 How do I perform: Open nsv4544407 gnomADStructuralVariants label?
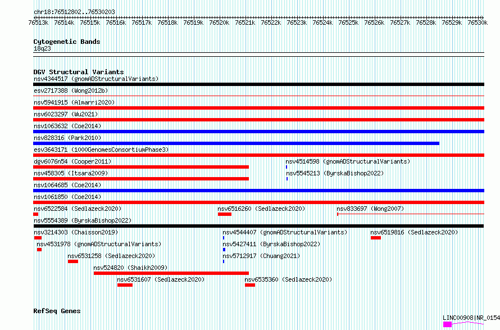[x=285, y=232]
